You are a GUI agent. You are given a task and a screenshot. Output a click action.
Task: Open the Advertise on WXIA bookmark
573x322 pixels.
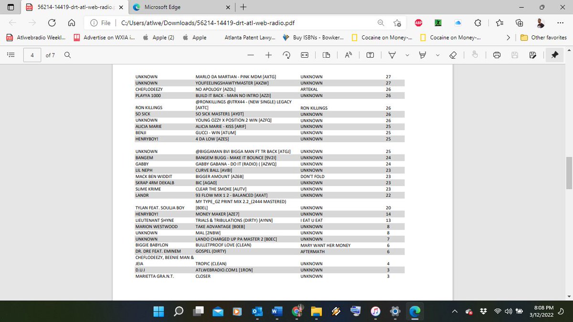tap(104, 37)
